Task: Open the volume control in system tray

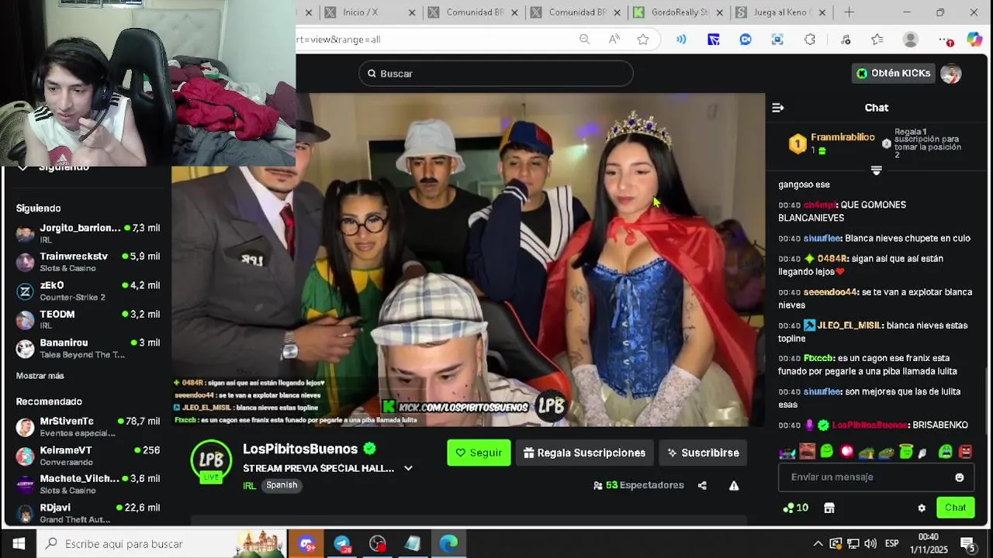Action: pyautogui.click(x=870, y=544)
